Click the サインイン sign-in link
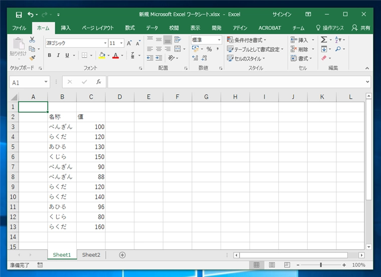 [x=282, y=15]
